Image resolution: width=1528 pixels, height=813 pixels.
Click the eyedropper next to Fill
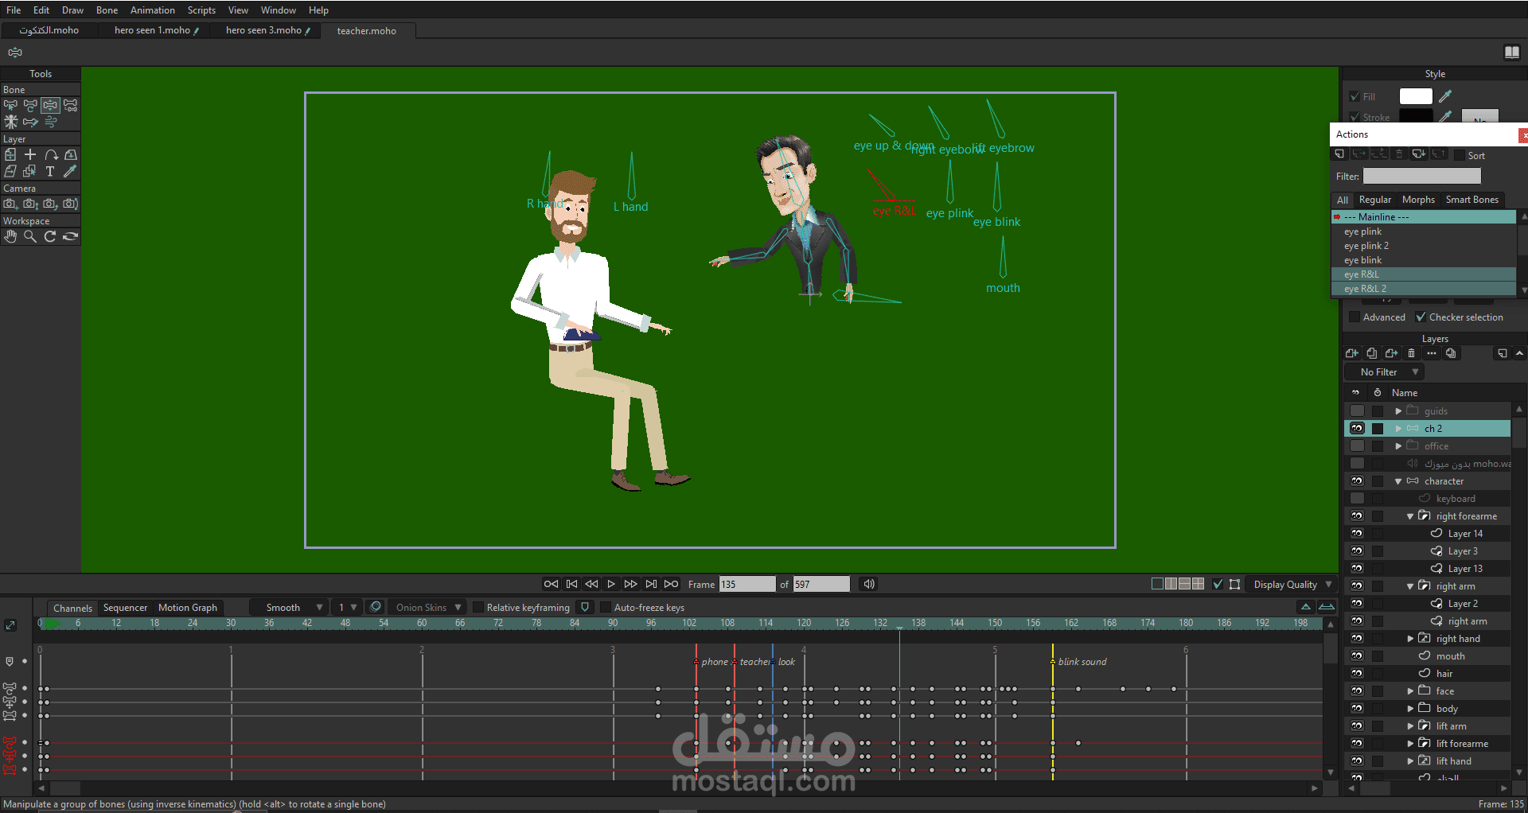[x=1445, y=96]
